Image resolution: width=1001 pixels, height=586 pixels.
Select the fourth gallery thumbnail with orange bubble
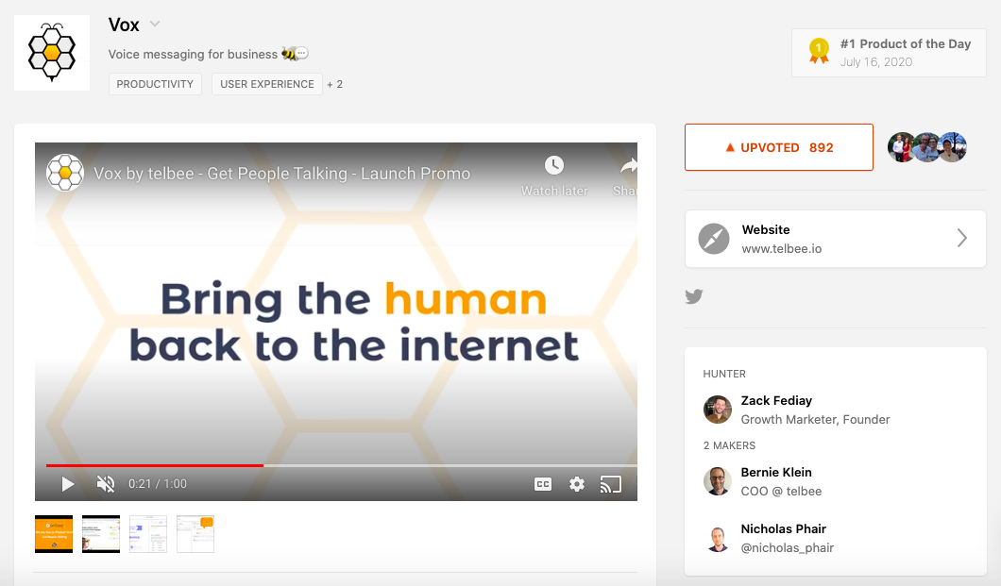[x=195, y=534]
